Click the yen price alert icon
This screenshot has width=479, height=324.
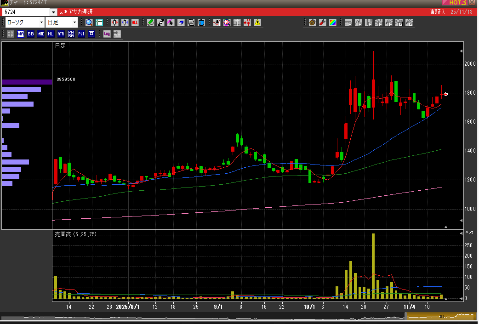click(247, 22)
